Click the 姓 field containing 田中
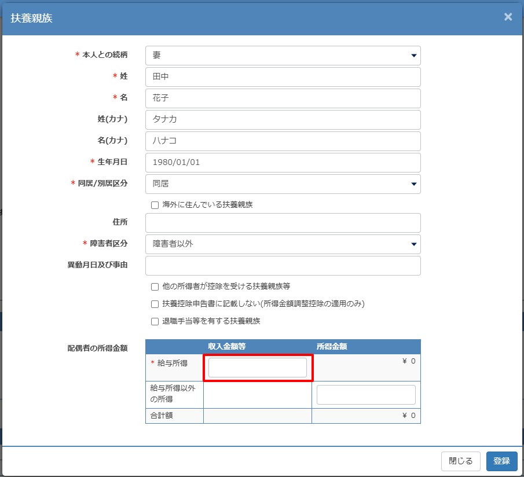 [283, 77]
